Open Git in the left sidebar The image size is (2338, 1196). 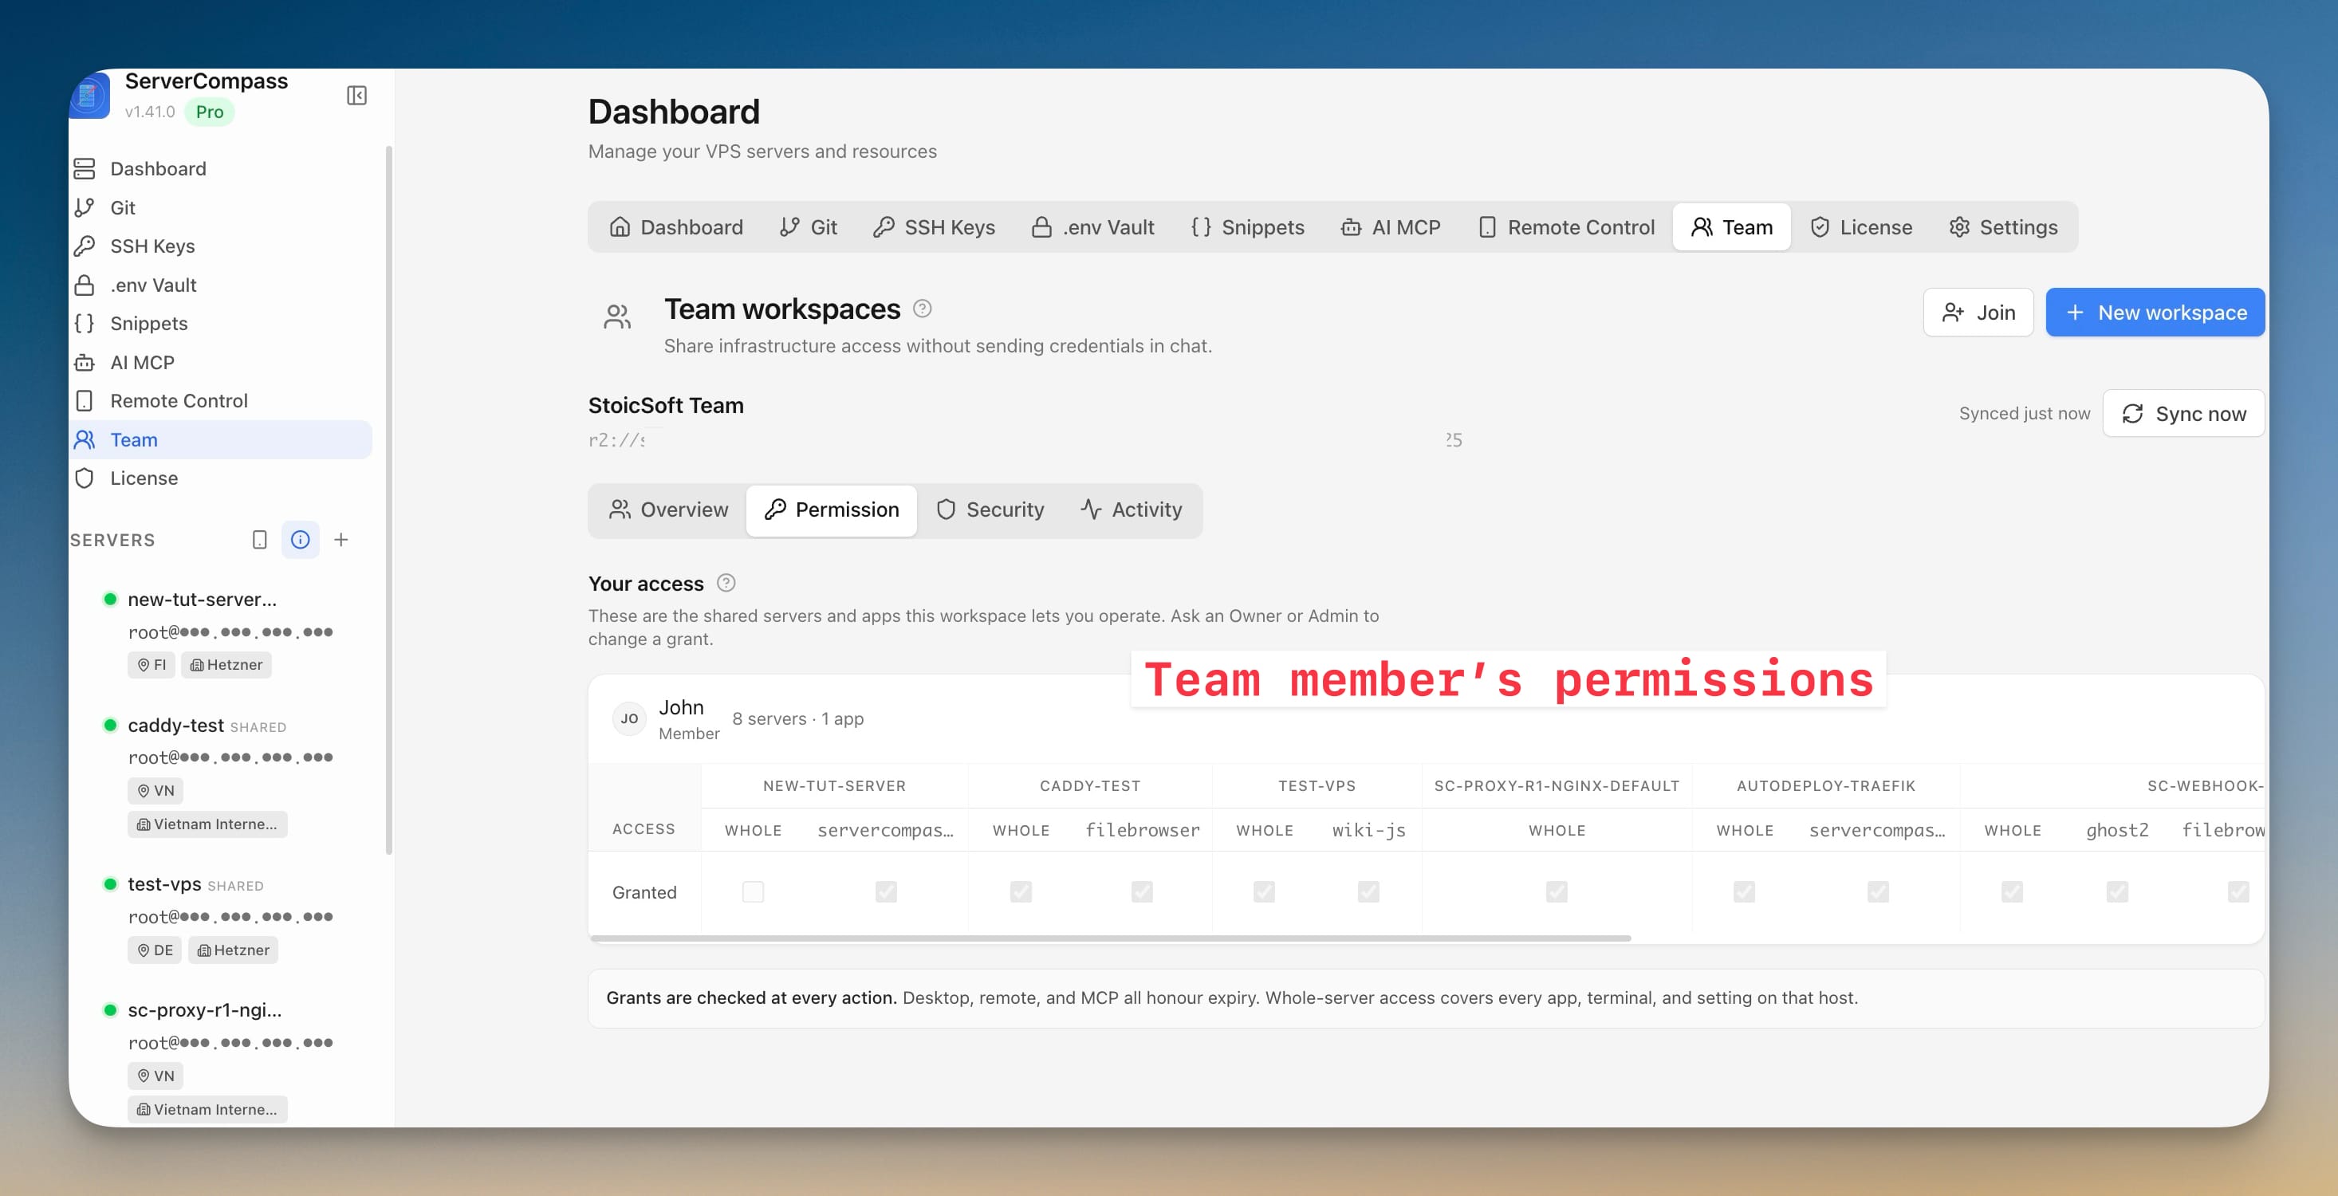(x=221, y=208)
